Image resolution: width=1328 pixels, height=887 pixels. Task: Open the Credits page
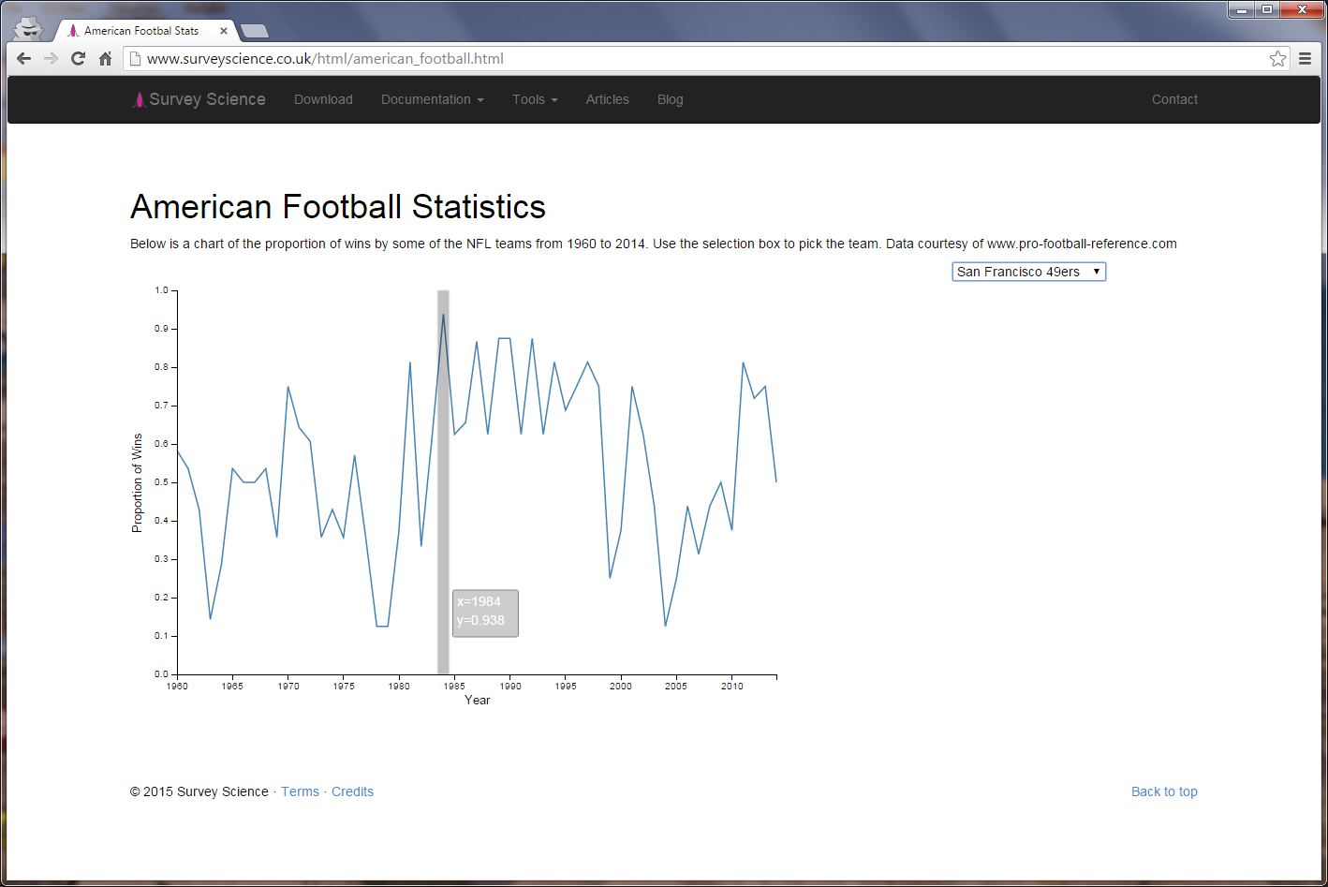click(x=352, y=791)
